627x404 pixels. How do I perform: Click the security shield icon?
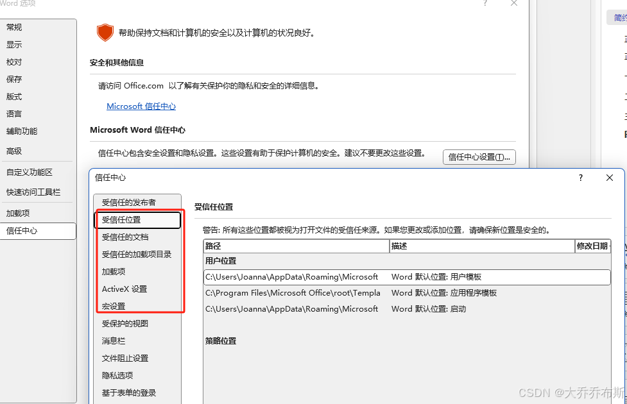[x=105, y=32]
